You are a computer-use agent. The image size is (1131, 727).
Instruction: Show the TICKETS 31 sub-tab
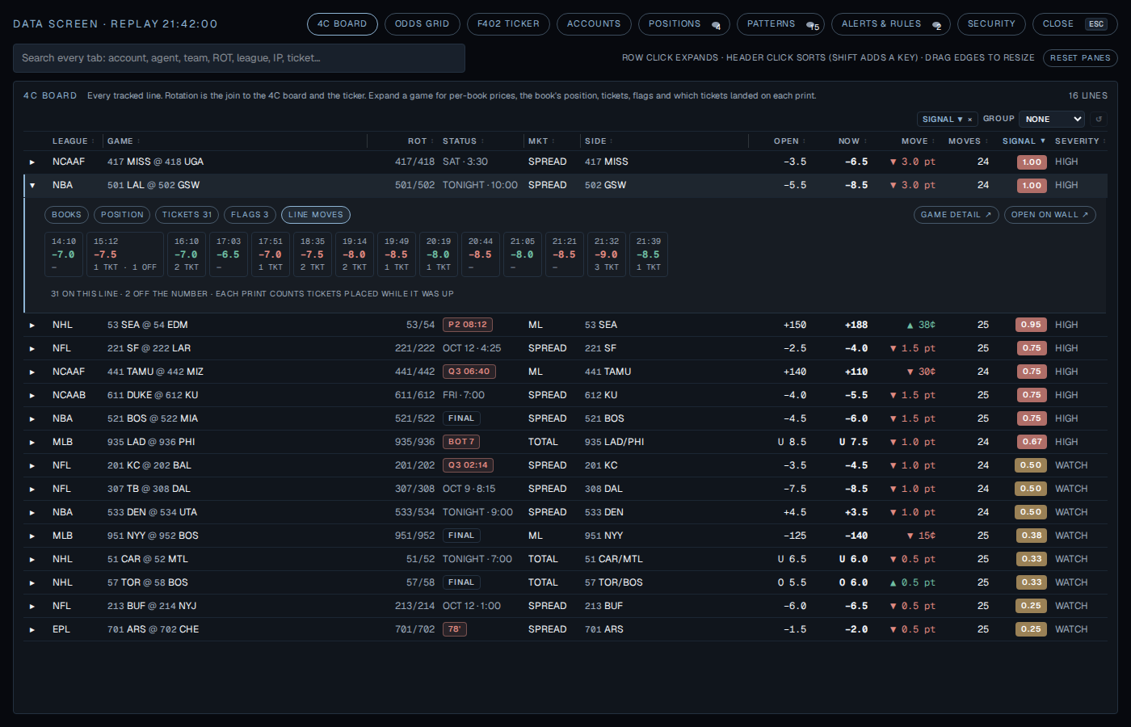[187, 215]
